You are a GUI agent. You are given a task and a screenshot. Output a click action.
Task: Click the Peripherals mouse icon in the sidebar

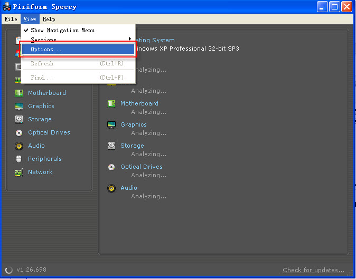(18, 159)
